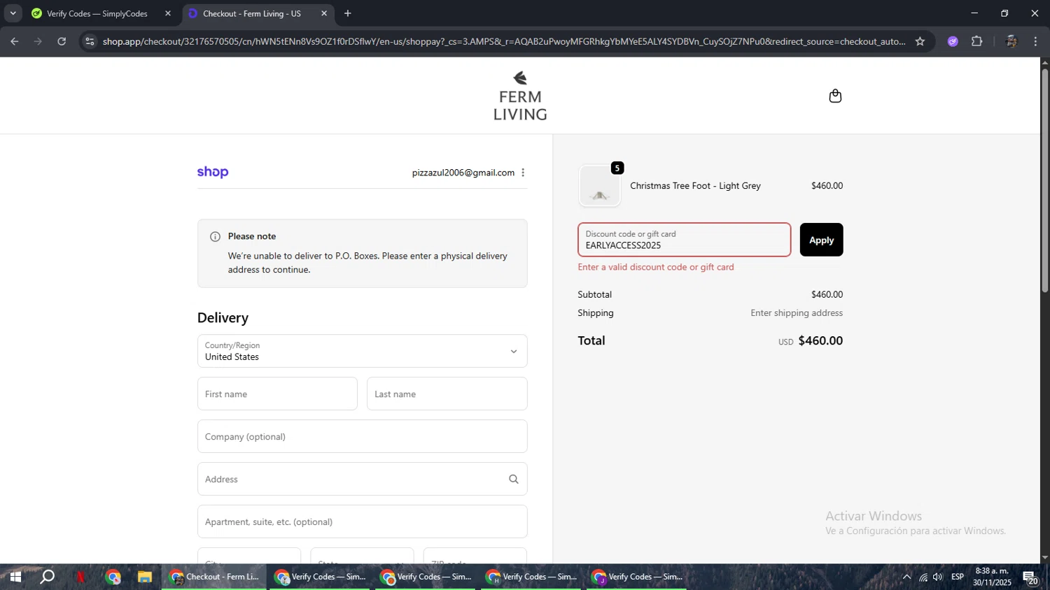Close the Checkout Ferm Living tab
Viewport: 1050px width, 590px height.
coord(324,13)
